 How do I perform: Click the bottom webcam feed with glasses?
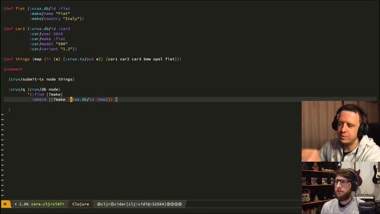[x=341, y=188]
